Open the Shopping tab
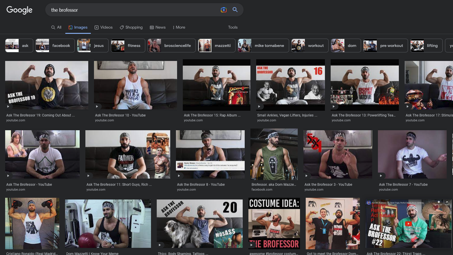The image size is (453, 255). tap(131, 27)
